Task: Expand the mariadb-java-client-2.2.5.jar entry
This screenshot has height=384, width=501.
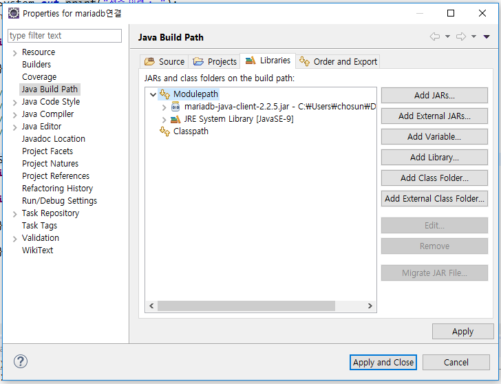Action: [x=164, y=107]
